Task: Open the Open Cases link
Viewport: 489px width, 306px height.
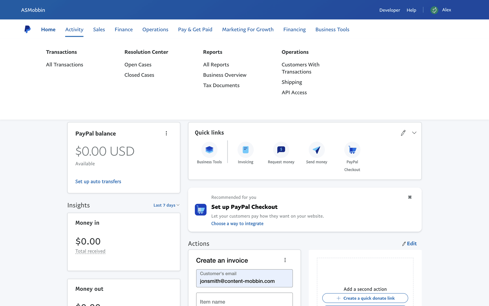Action: pyautogui.click(x=138, y=65)
